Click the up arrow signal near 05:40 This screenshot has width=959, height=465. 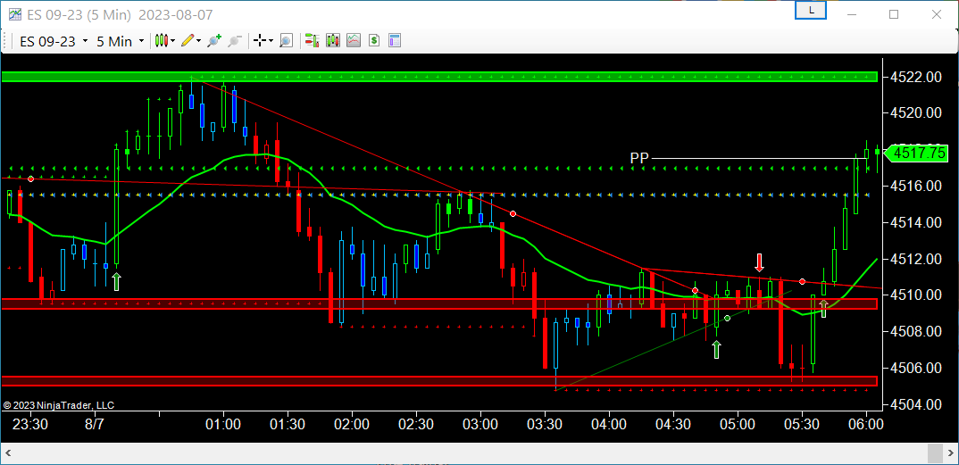pos(823,309)
